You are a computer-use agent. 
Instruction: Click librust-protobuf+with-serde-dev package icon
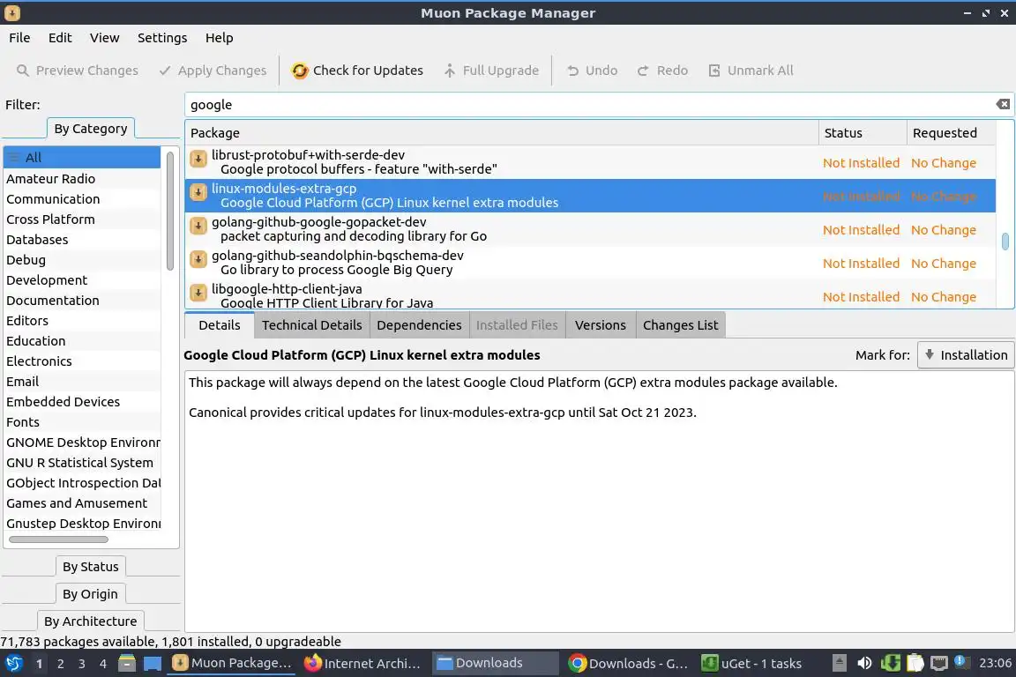click(198, 158)
